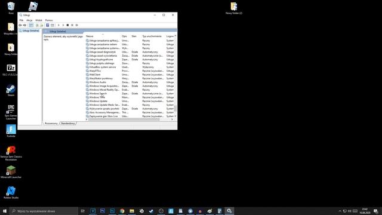The image size is (382, 215).
Task: Click the horizontal scrollbar left arrow
Action: pyautogui.click(x=87, y=119)
